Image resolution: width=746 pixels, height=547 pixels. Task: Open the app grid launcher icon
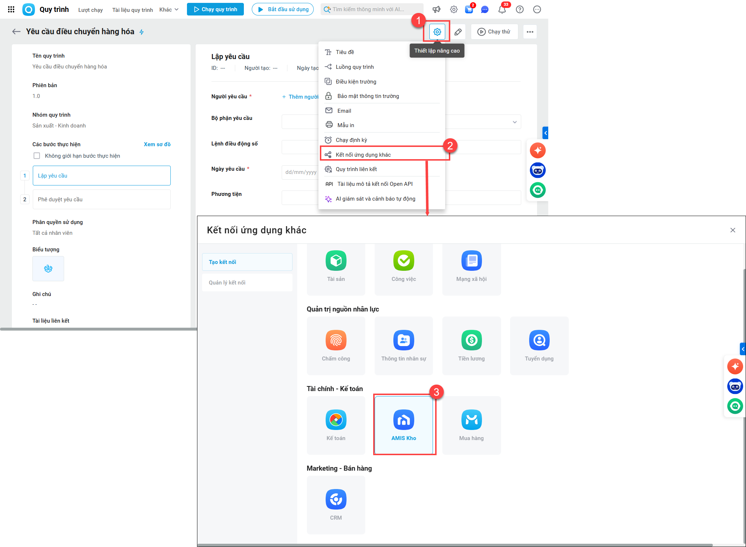point(11,9)
